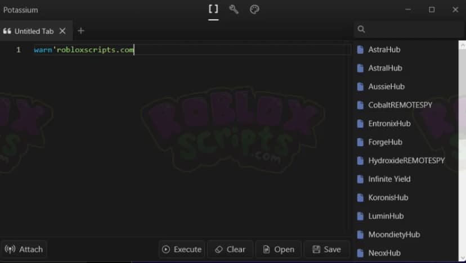
Task: Select HydroxideREMOTESPY script in list
Action: coord(406,161)
